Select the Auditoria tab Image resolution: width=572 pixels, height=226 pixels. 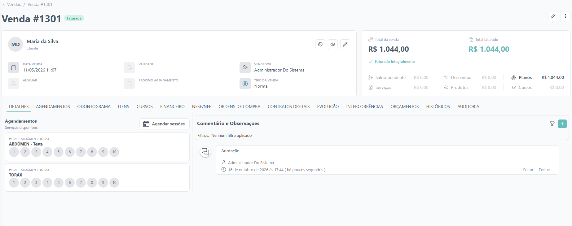[468, 106]
